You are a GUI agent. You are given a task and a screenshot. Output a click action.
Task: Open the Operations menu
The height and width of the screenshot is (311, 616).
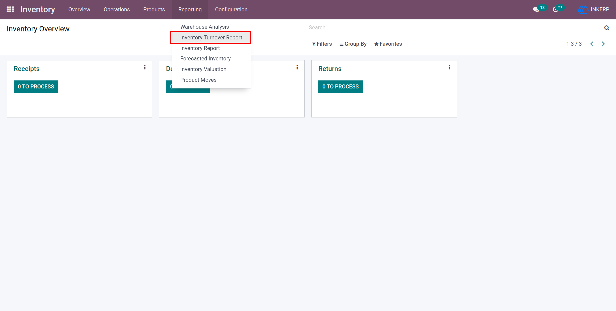coord(117,10)
